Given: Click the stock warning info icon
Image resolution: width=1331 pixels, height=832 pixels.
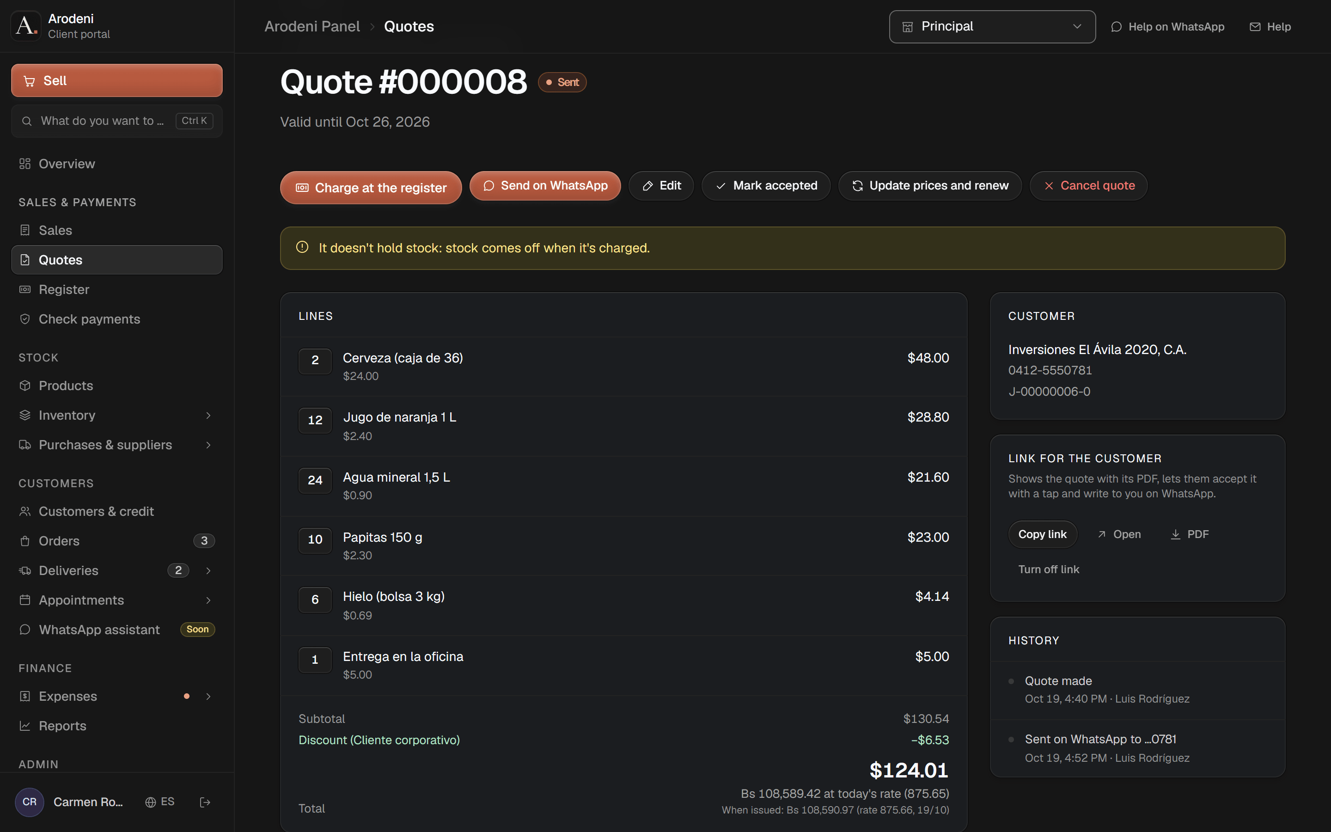Looking at the screenshot, I should click(302, 247).
